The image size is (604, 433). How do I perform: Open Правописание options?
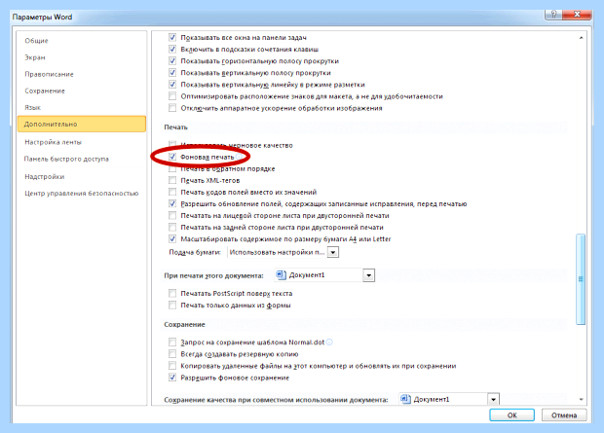pyautogui.click(x=49, y=74)
